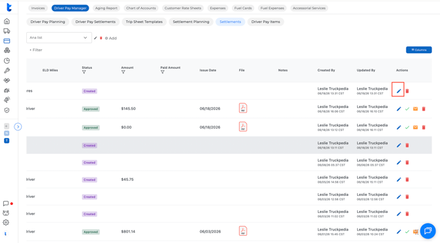Edit the settlement created 06/18/26 13:11
Screen dimensions: 440x243
pyautogui.click(x=399, y=145)
